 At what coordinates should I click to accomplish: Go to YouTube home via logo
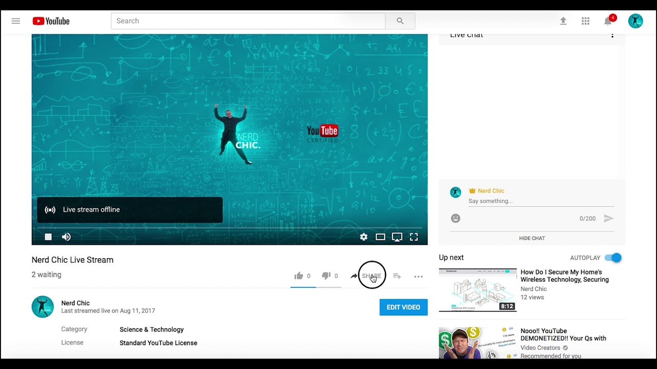tap(51, 21)
